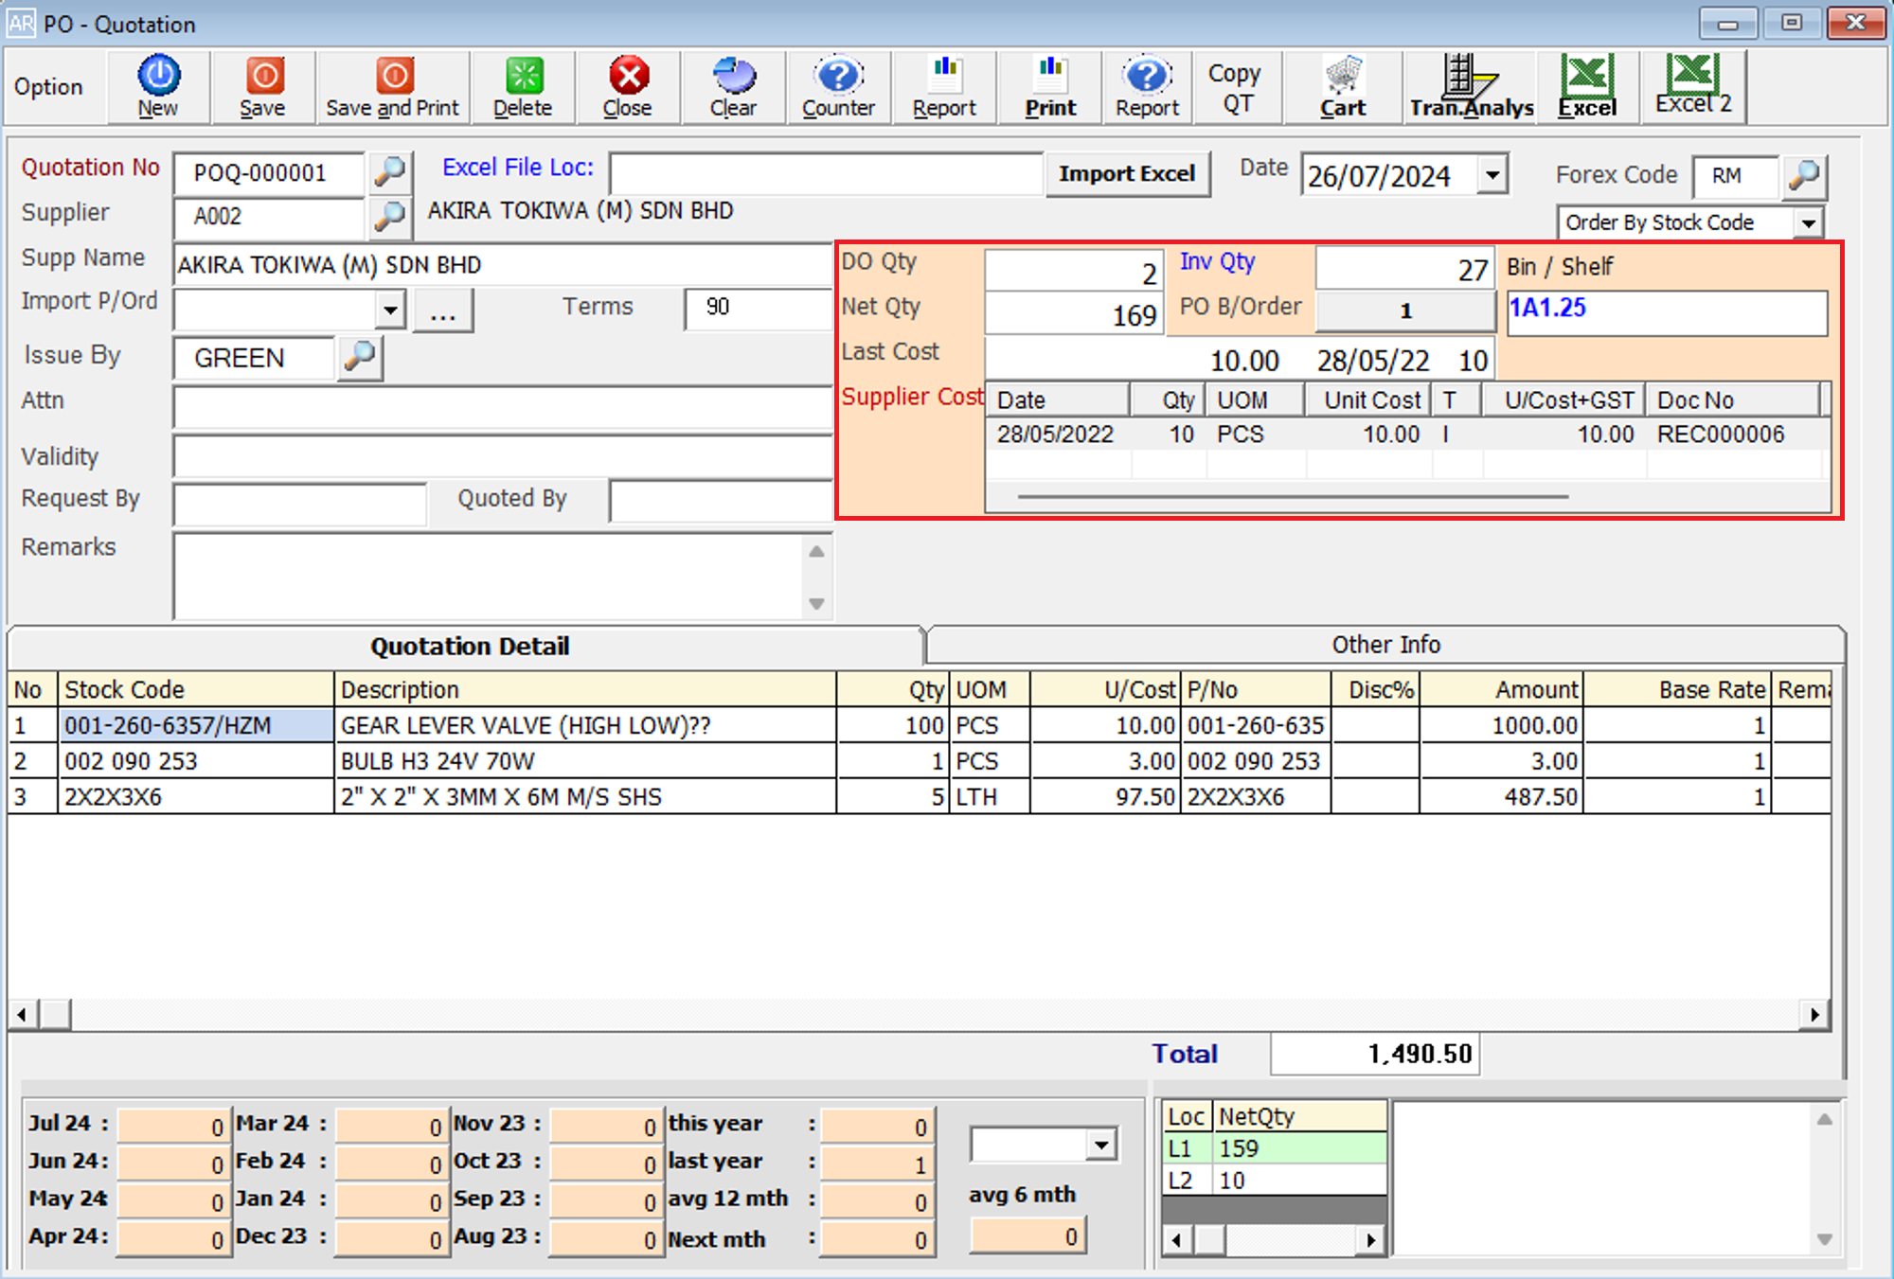The height and width of the screenshot is (1279, 1894).
Task: Search Issue By with magnifier icon
Action: point(360,357)
